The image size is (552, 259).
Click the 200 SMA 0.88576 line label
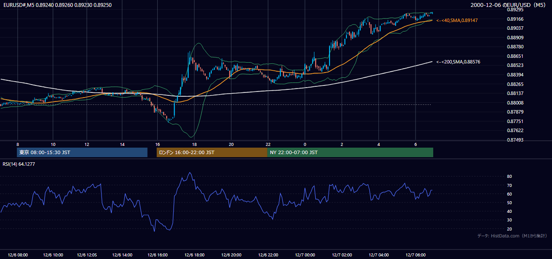[x=458, y=62]
